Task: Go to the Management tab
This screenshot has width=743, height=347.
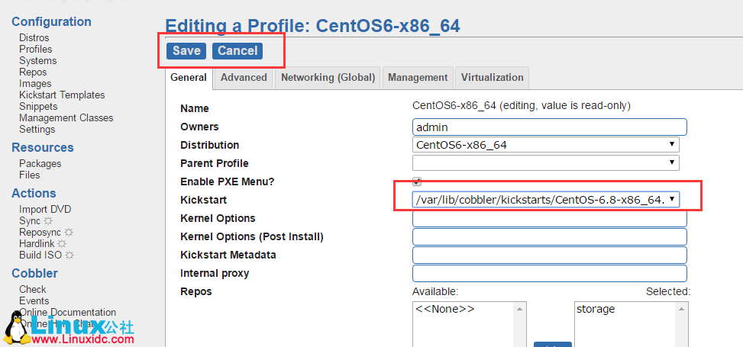Action: pyautogui.click(x=418, y=78)
